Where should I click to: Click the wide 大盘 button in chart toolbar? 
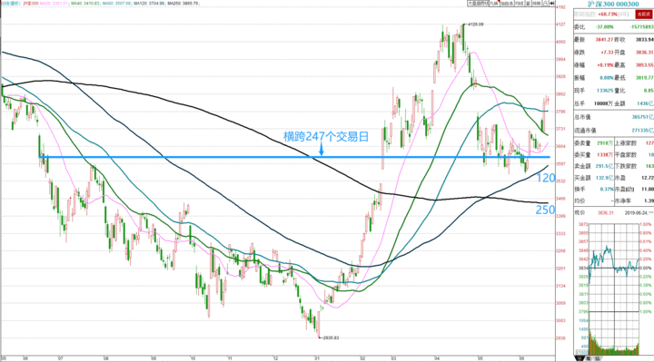(x=478, y=3)
